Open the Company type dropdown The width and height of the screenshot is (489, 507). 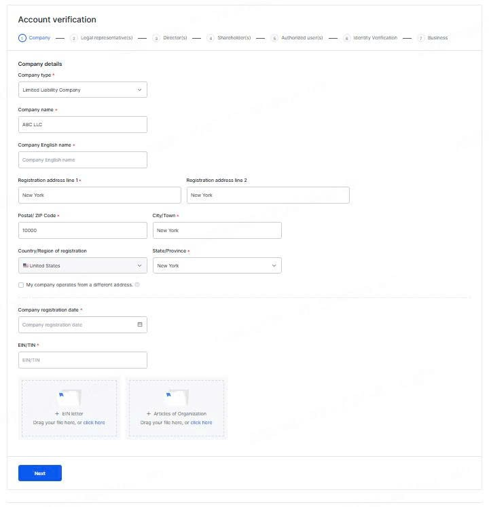click(x=83, y=90)
